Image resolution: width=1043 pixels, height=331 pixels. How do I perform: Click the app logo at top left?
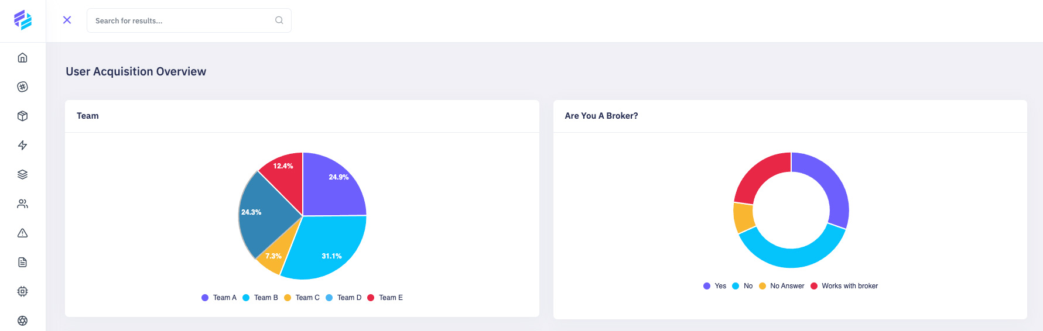click(x=23, y=20)
